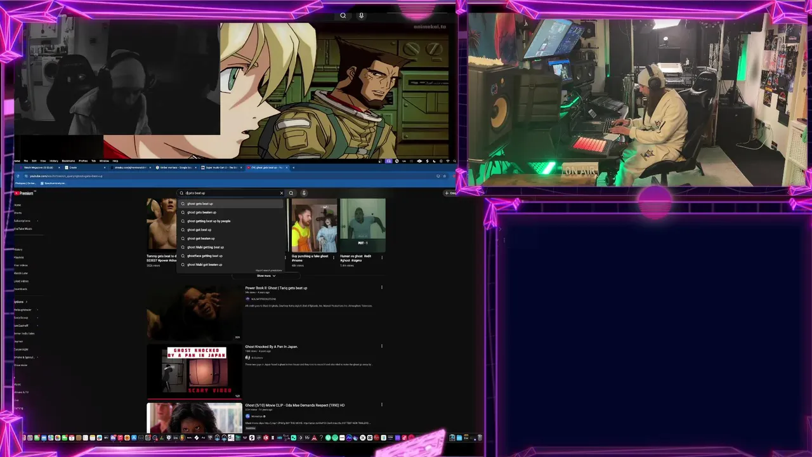Open Liked videos in the sidebar
Screen dimensions: 812x457
(x=21, y=281)
